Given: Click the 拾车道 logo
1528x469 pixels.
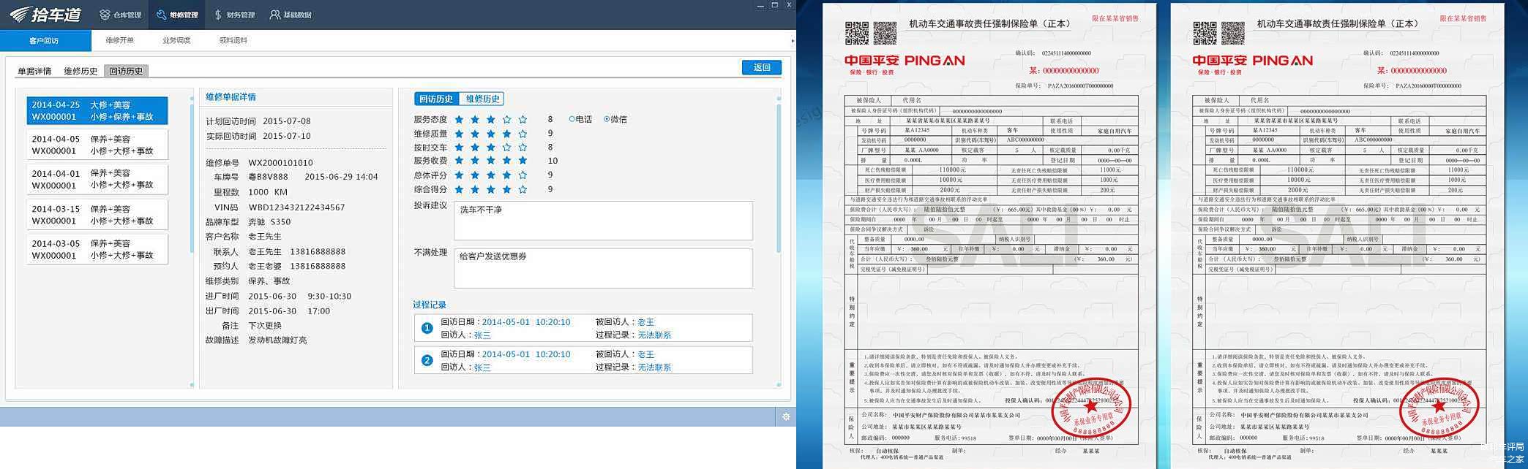Looking at the screenshot, I should tap(45, 15).
